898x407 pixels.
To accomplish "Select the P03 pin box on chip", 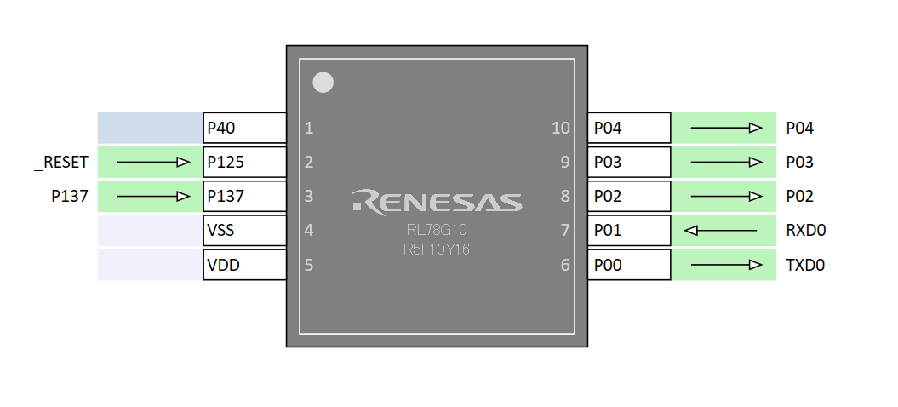I will coord(629,163).
